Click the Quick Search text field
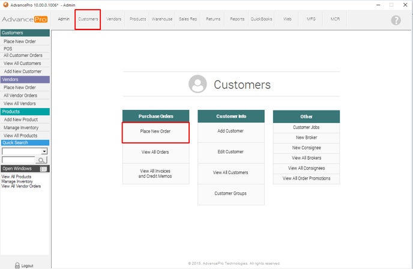Image resolution: width=413 pixels, height=269 pixels. [x=19, y=160]
